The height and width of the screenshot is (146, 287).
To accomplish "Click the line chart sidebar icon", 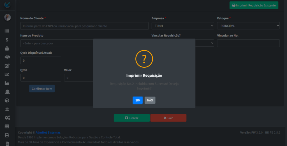I will click(x=7, y=74).
